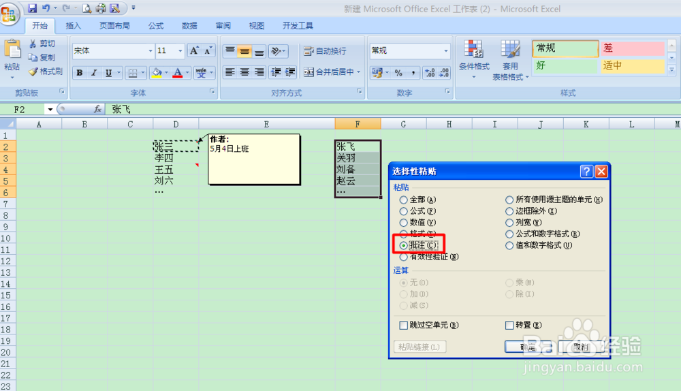
Task: Open font group dialog launcher
Action: click(212, 92)
